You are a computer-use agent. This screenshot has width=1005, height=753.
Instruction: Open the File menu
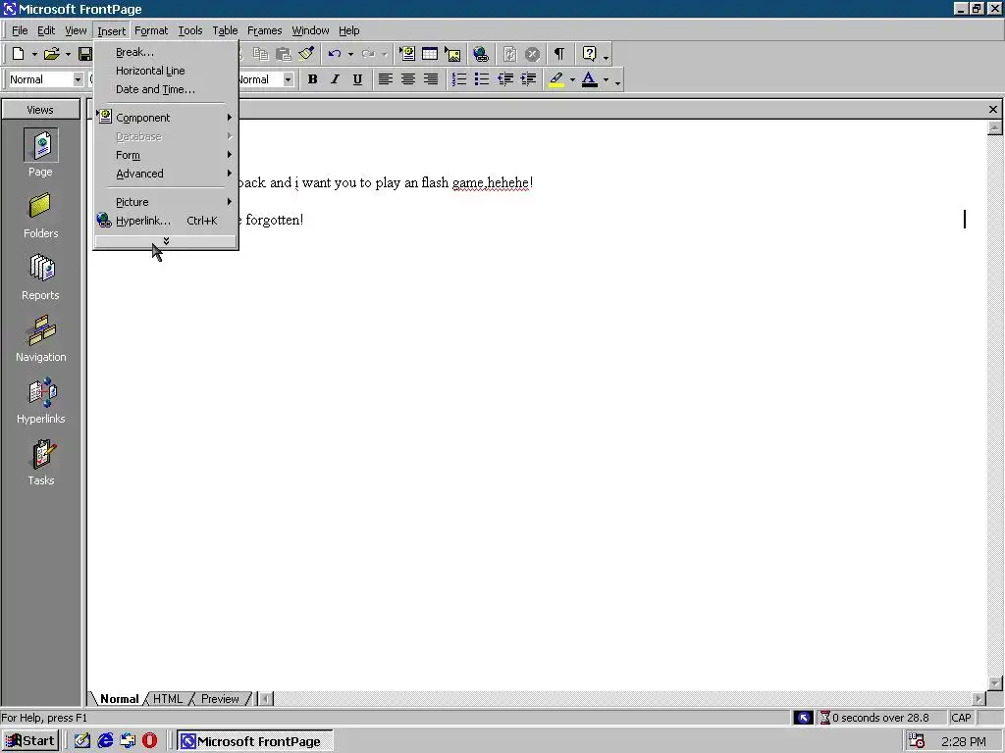pos(20,30)
